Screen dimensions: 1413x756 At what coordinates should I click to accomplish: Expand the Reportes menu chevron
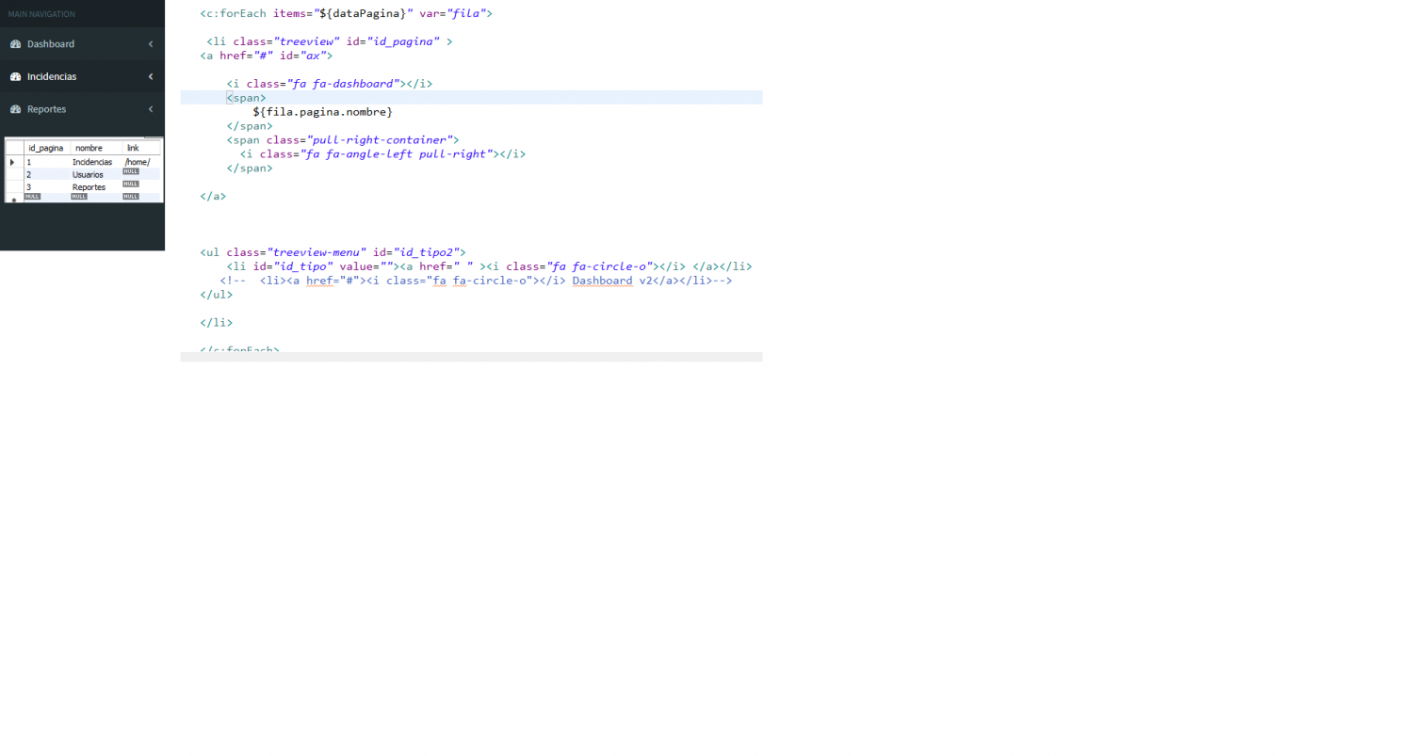(151, 109)
